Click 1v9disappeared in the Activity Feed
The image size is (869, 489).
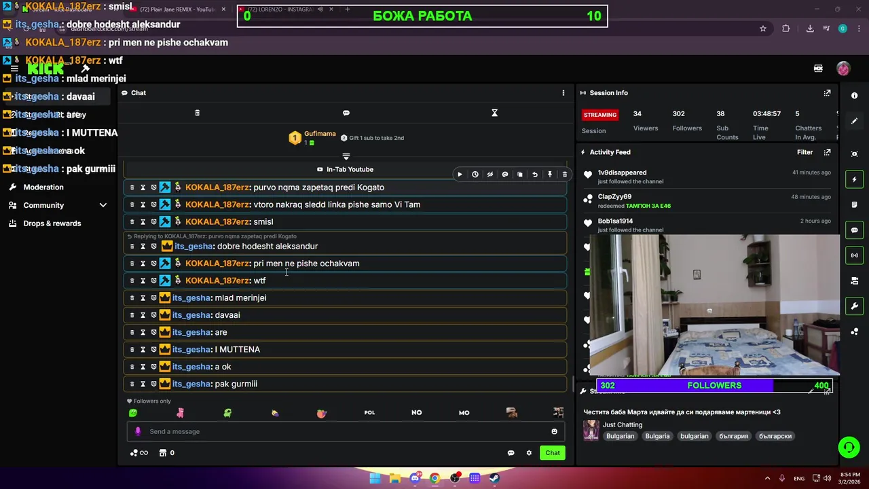pos(622,173)
